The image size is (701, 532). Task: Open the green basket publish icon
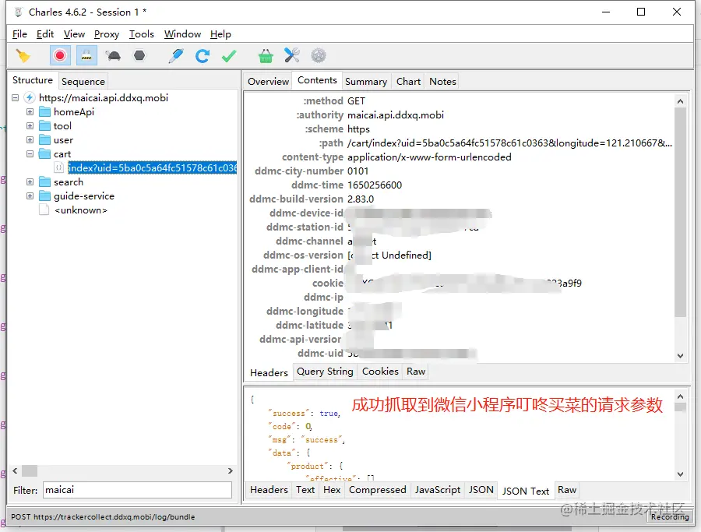(x=266, y=56)
